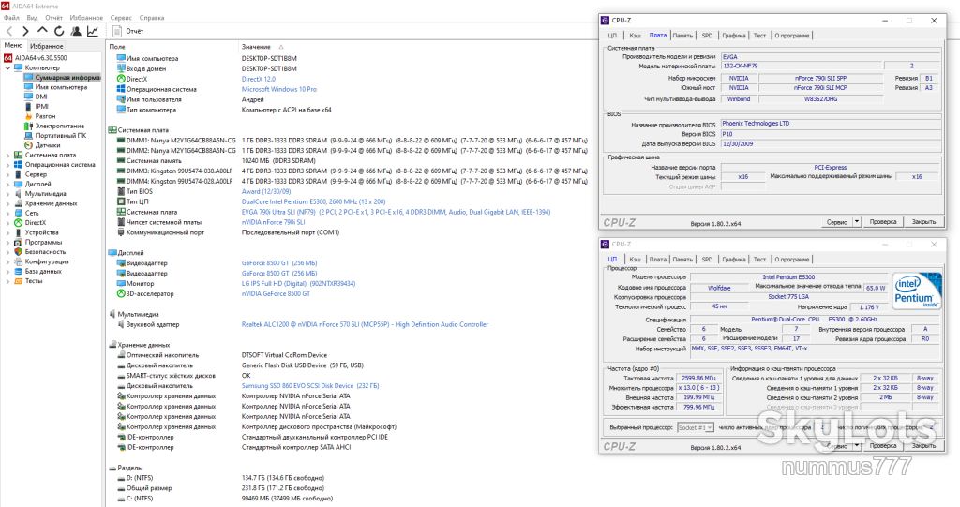Screen dimensions: 960x507
Task: Go forward with the AIDA64 forward arrow
Action: [x=25, y=31]
